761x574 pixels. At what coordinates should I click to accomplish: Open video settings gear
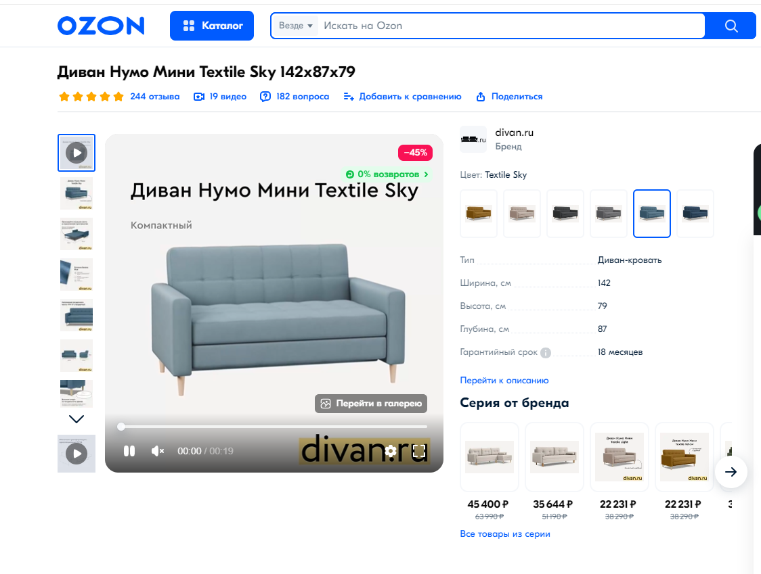coord(391,452)
